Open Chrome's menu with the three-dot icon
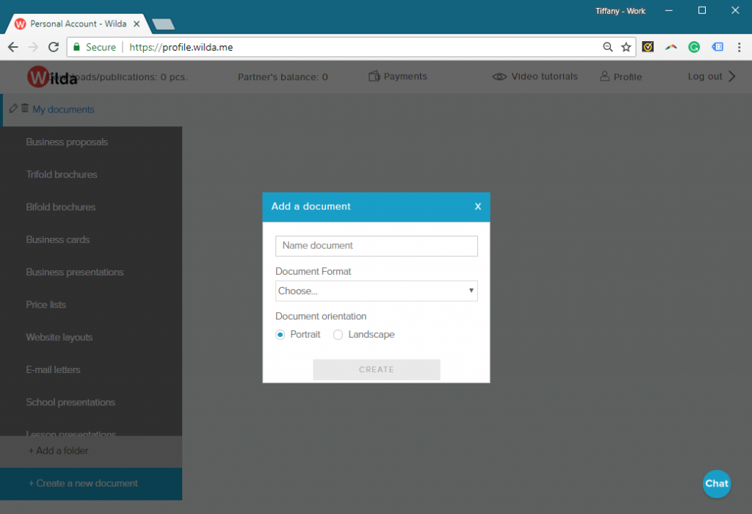Image resolution: width=752 pixels, height=514 pixels. coord(740,46)
